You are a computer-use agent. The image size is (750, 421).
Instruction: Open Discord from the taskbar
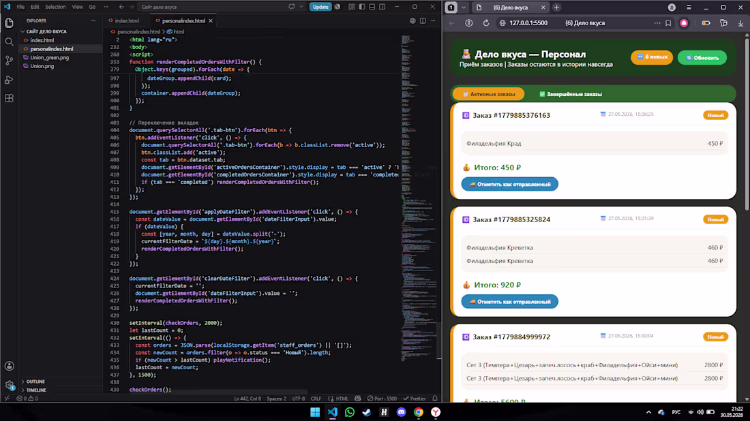tap(402, 412)
